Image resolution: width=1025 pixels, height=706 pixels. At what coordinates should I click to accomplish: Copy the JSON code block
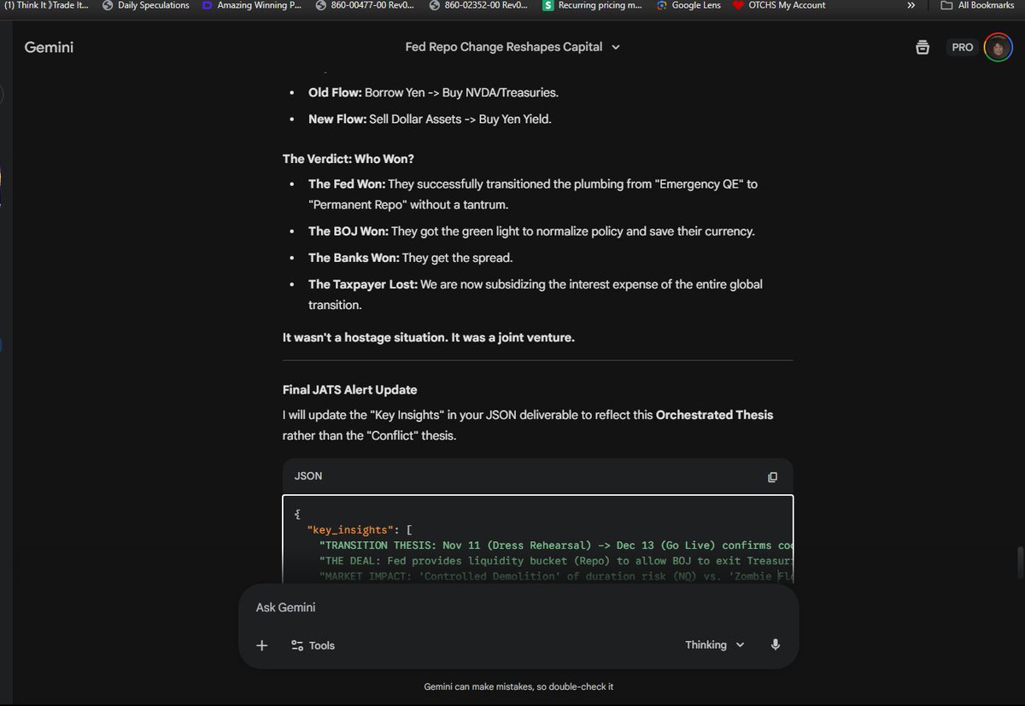772,476
